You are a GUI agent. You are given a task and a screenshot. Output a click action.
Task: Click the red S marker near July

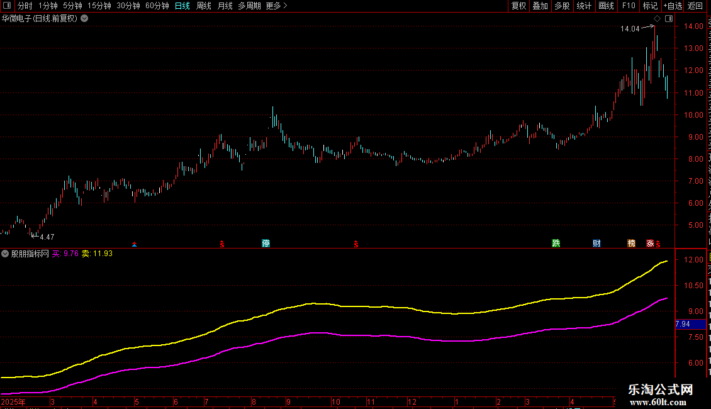tap(221, 244)
